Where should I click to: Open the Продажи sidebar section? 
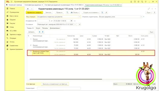(x=12, y=20)
